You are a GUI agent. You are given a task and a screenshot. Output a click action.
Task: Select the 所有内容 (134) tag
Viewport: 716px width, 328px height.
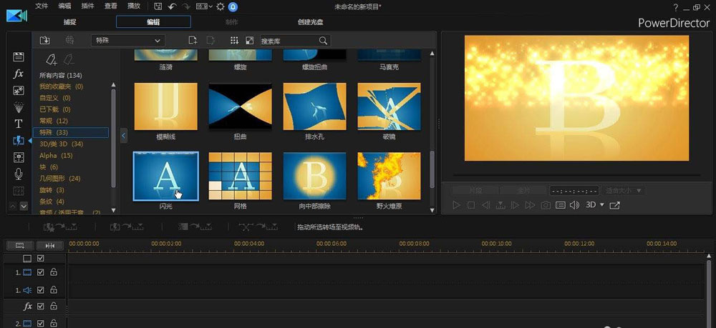[x=61, y=75]
